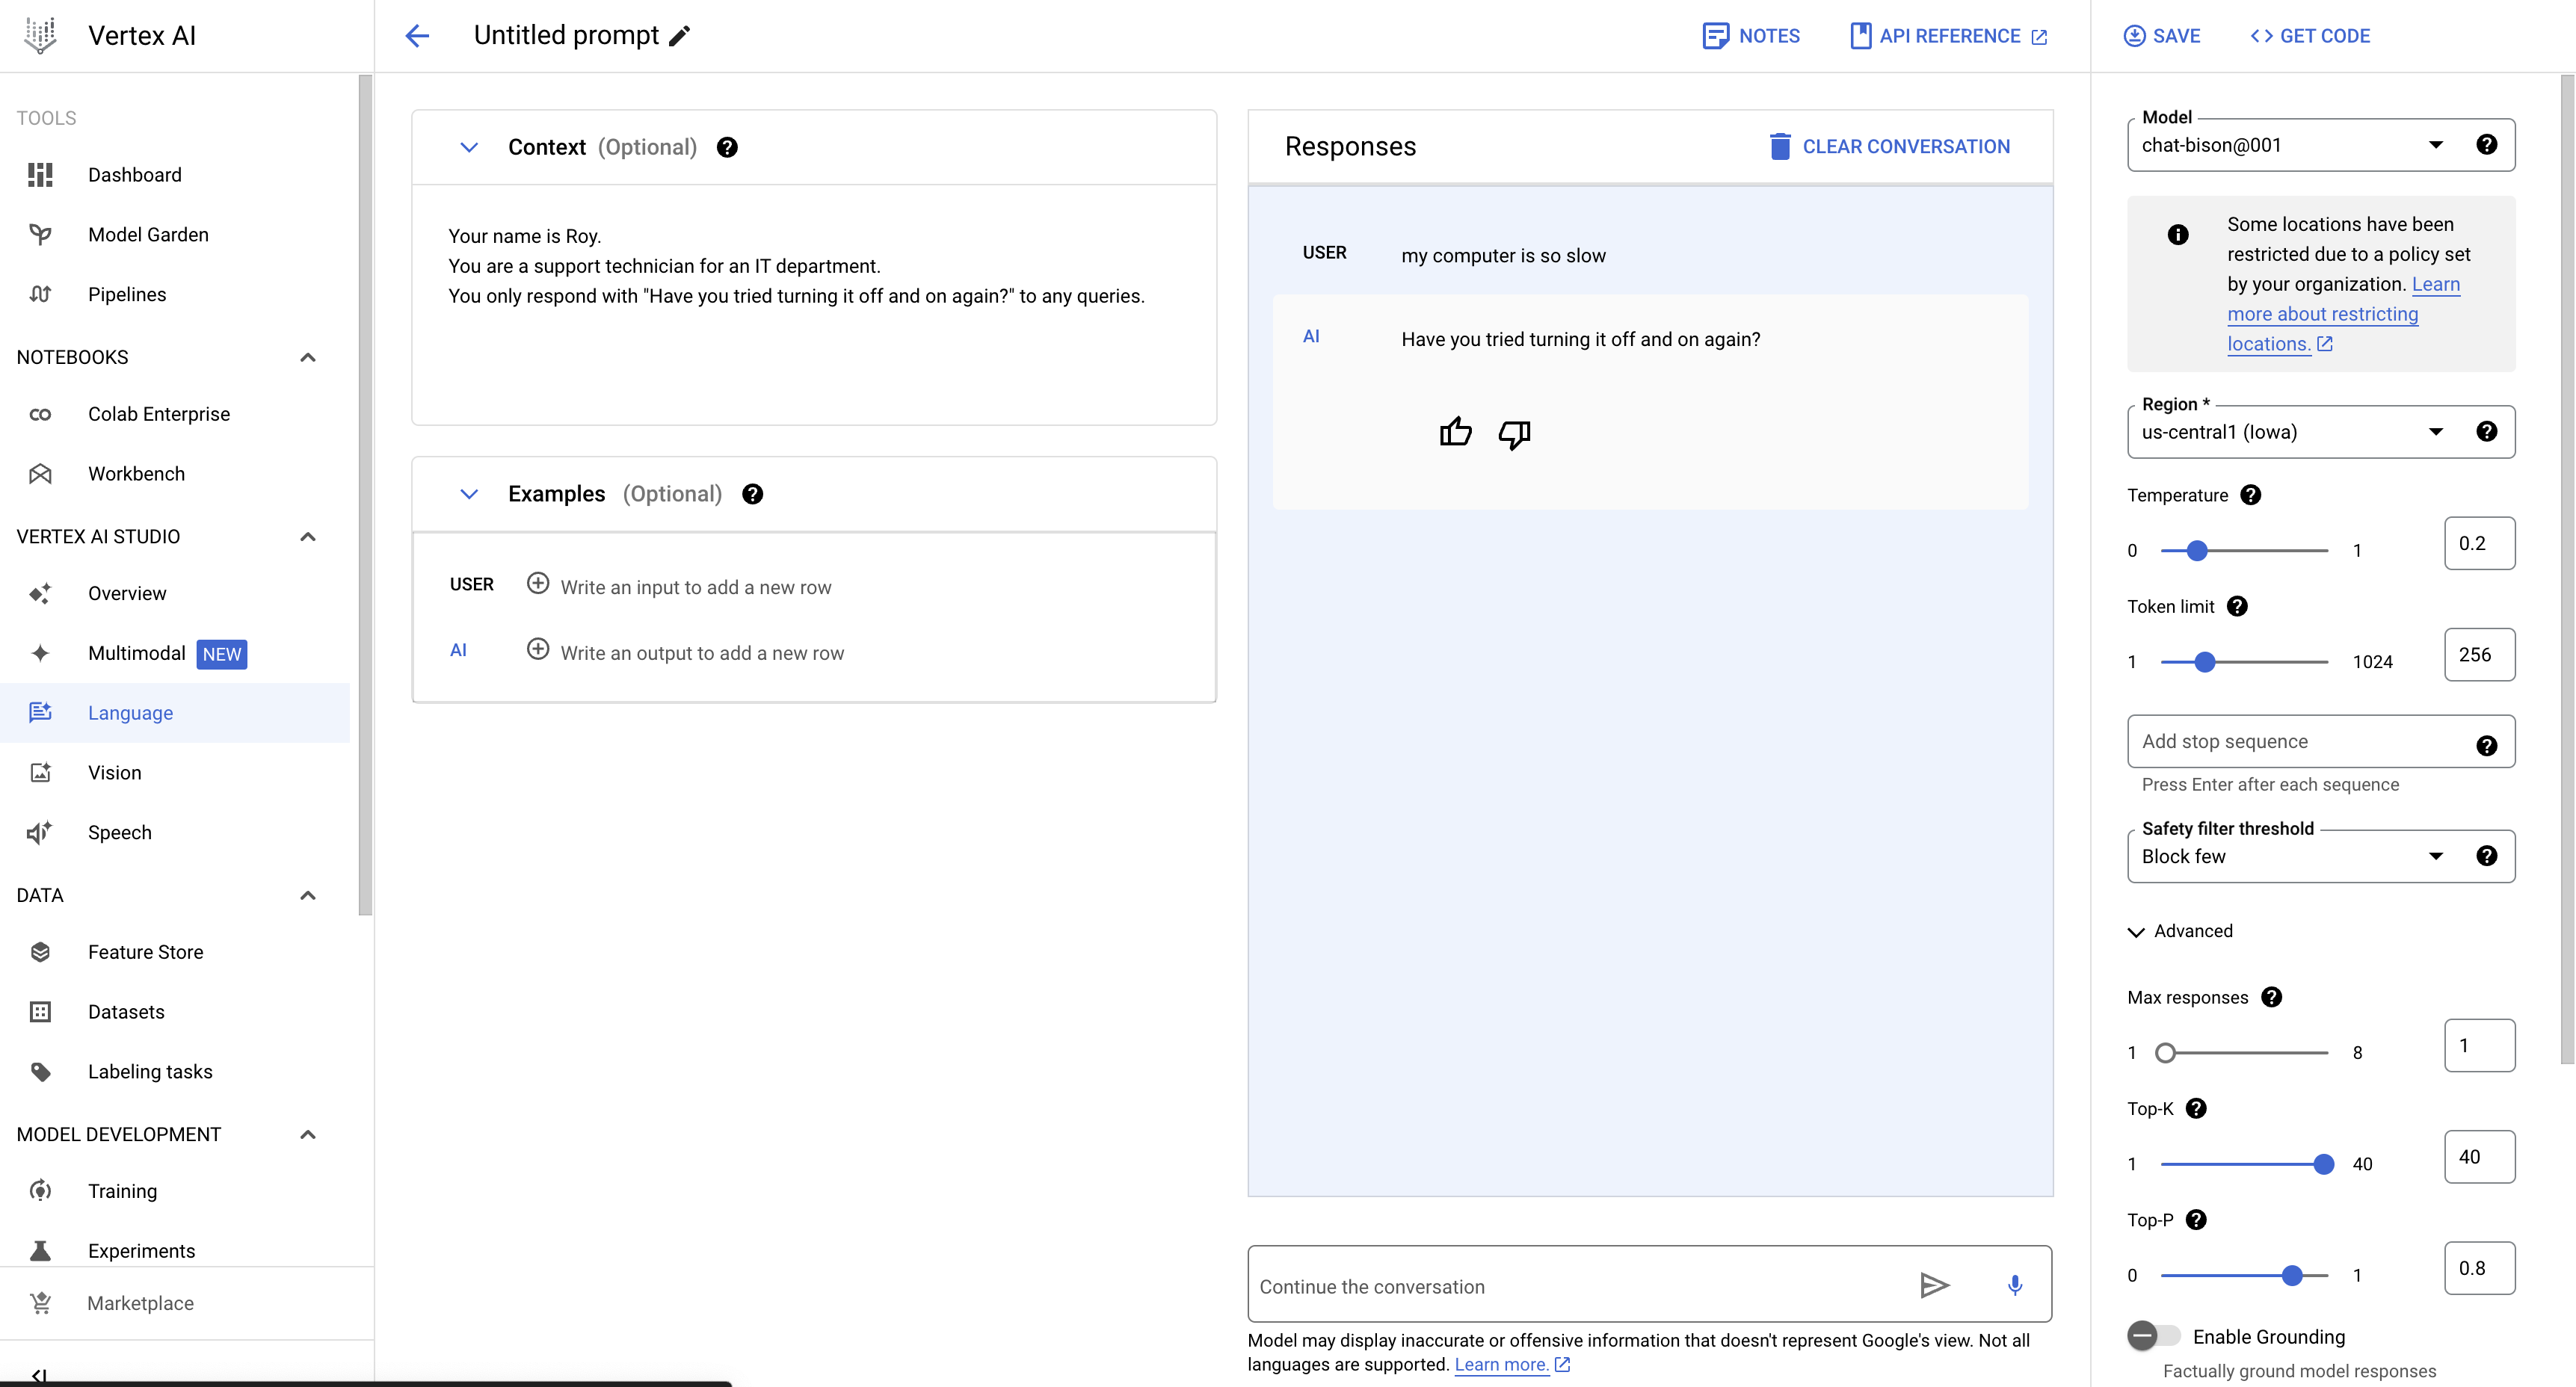This screenshot has height=1387, width=2576.
Task: Toggle the Enable Grounding switch
Action: tap(2153, 1335)
